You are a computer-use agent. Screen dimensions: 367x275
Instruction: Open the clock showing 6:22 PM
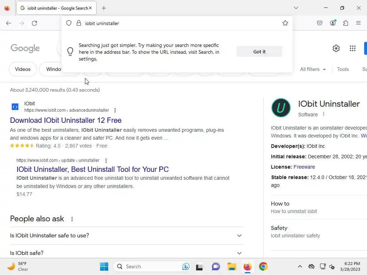click(x=350, y=266)
